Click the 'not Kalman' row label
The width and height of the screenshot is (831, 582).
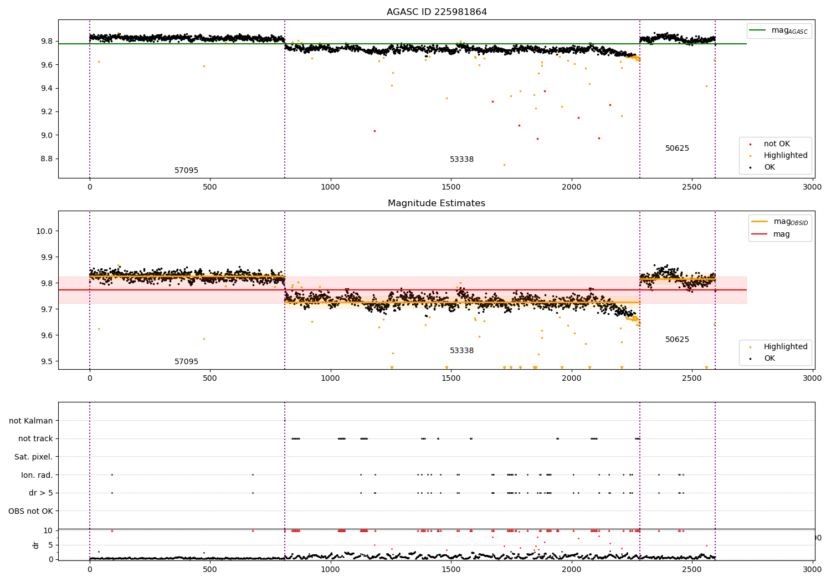(31, 421)
